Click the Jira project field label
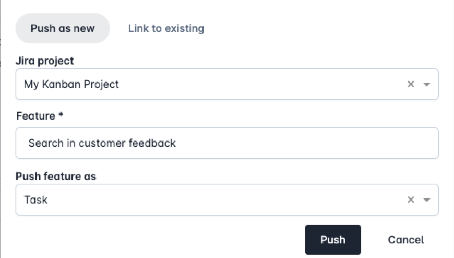The height and width of the screenshot is (258, 454). click(x=45, y=61)
